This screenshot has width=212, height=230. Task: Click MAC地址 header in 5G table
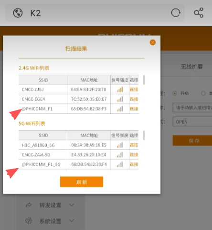coord(89,135)
